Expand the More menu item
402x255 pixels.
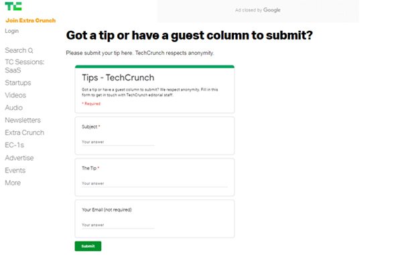point(13,183)
